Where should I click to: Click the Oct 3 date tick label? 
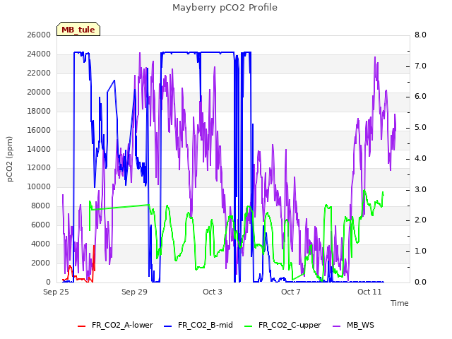tap(213, 292)
